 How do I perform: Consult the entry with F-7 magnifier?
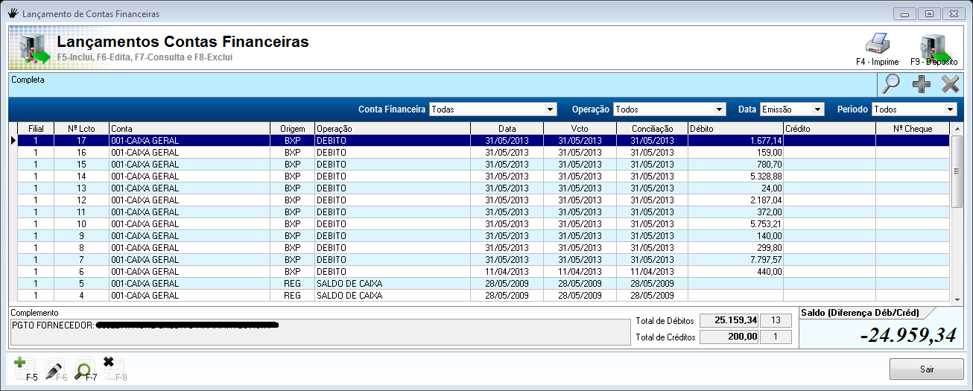(x=85, y=369)
